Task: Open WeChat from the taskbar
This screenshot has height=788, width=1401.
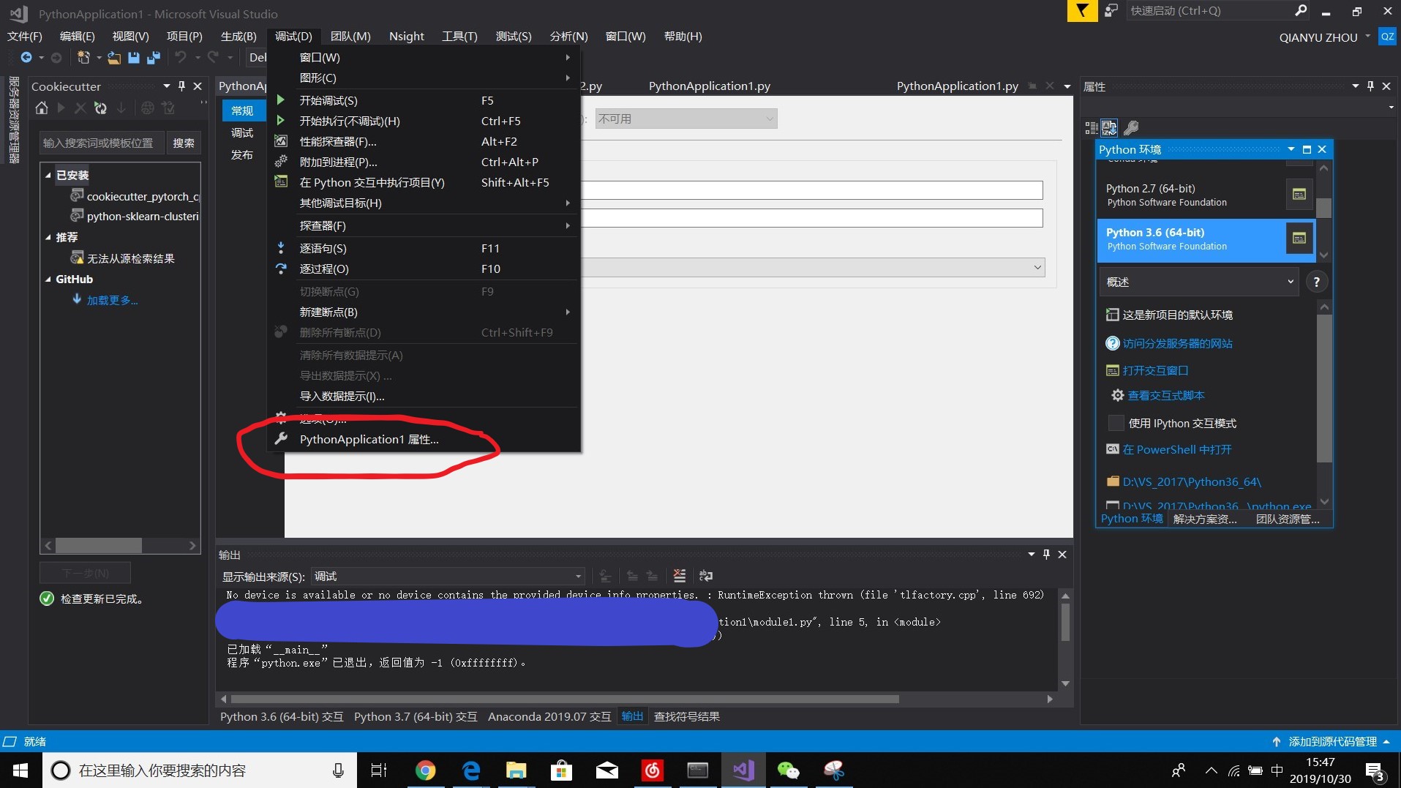Action: 788,770
